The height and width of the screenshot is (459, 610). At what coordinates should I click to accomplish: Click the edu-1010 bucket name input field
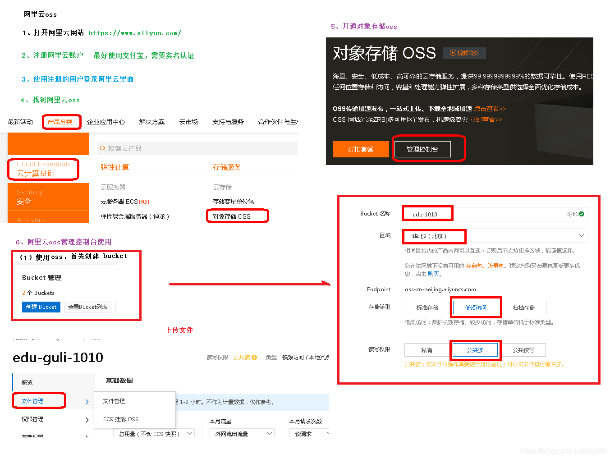coord(427,213)
